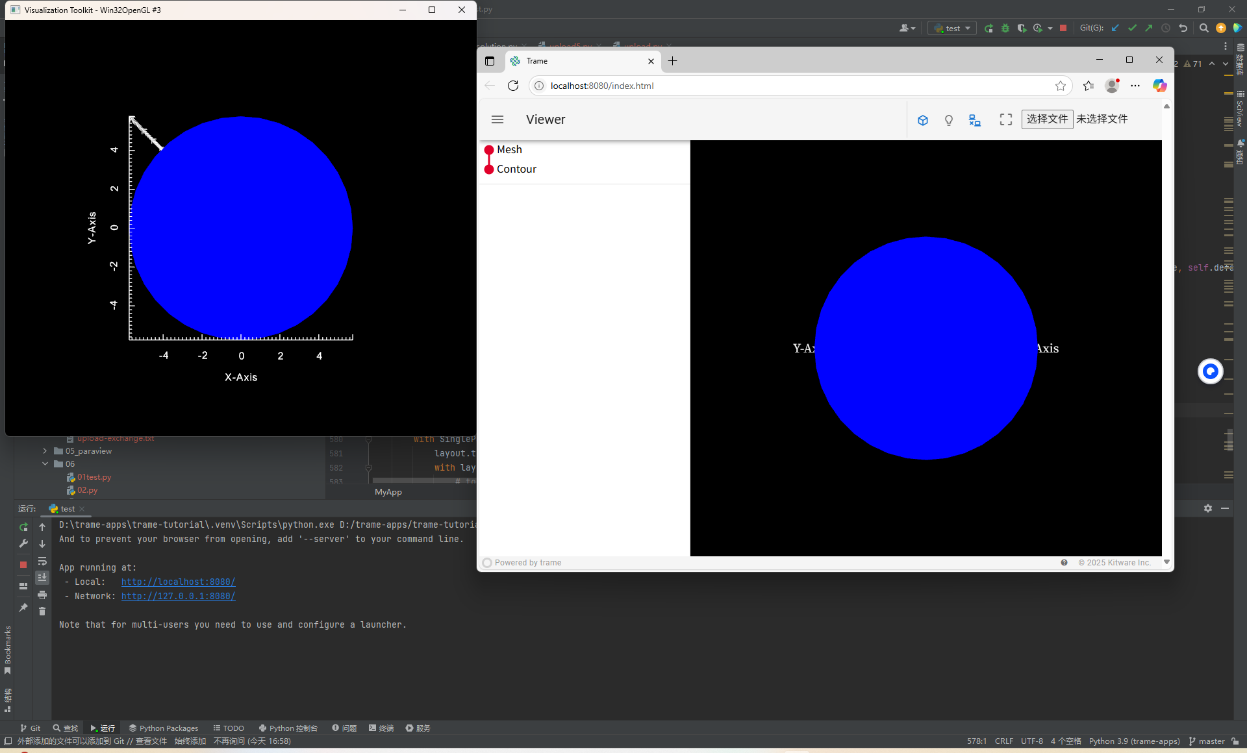Click the fullscreen brackets icon in Viewer
This screenshot has height=753, width=1247.
pyautogui.click(x=1005, y=119)
